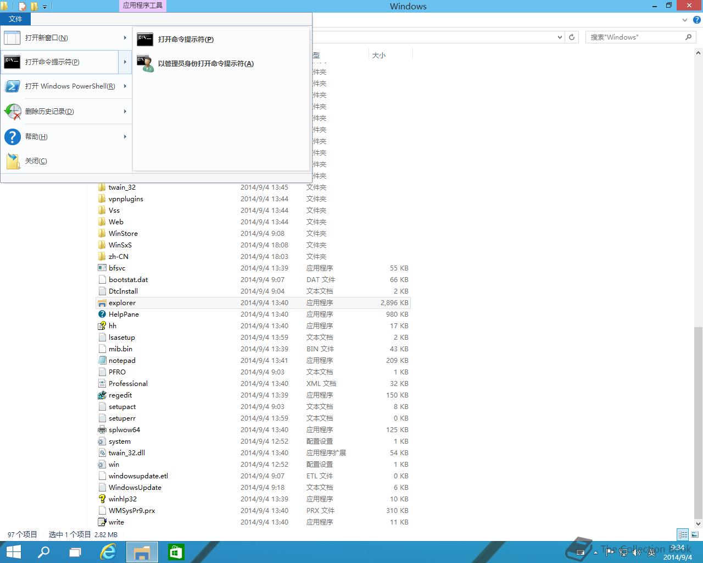Open the Windows Start button
Screen dimensions: 703x563
click(13, 552)
